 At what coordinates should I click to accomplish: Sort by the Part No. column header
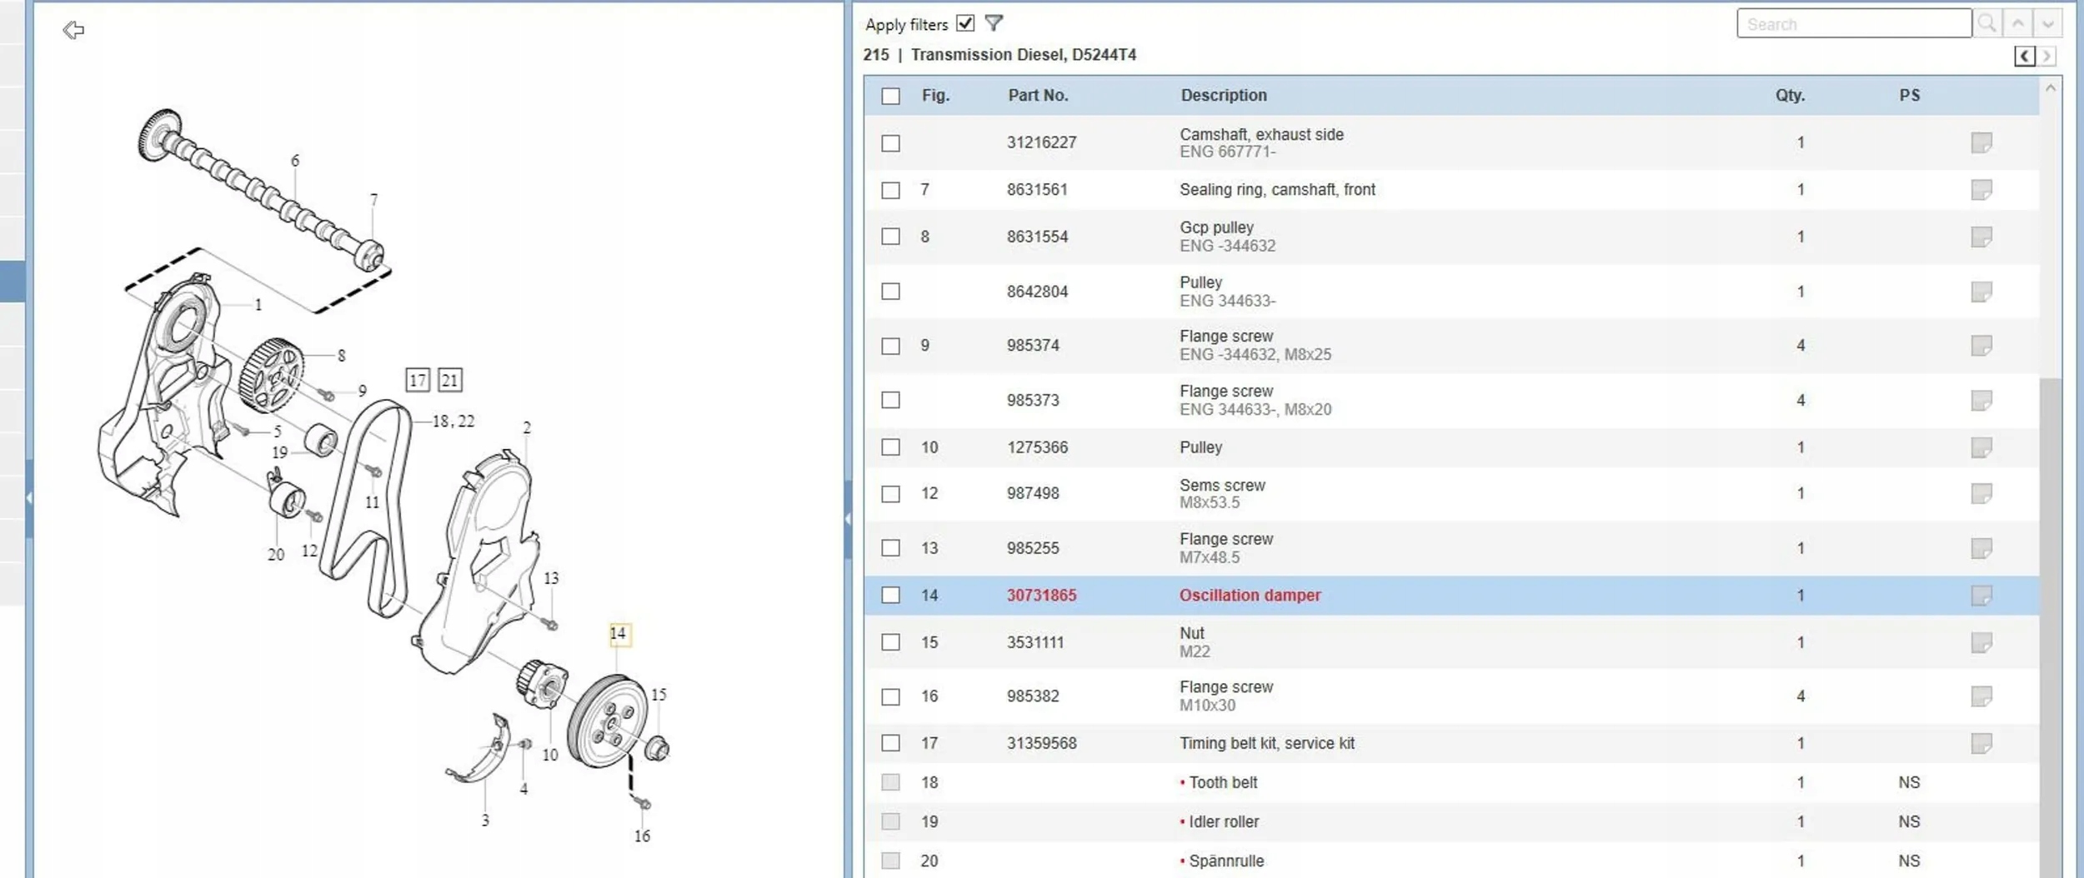[1038, 96]
